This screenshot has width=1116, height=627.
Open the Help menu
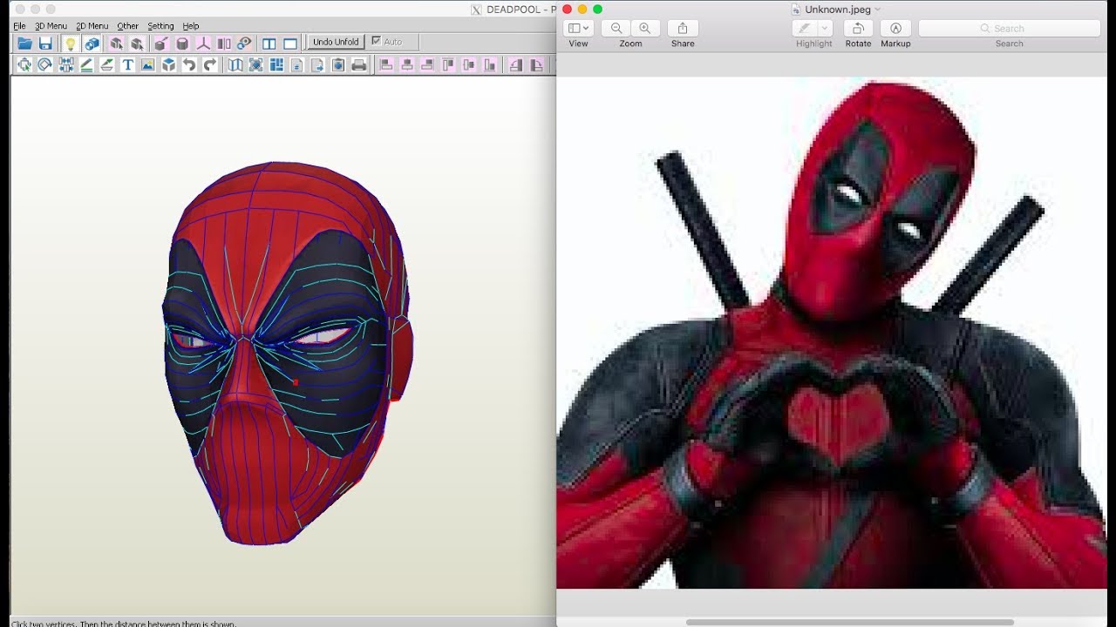click(x=191, y=26)
